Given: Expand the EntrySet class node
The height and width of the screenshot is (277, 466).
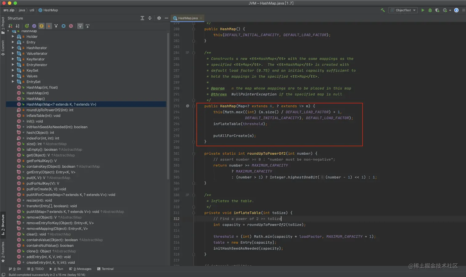Looking at the screenshot, I should [13, 82].
